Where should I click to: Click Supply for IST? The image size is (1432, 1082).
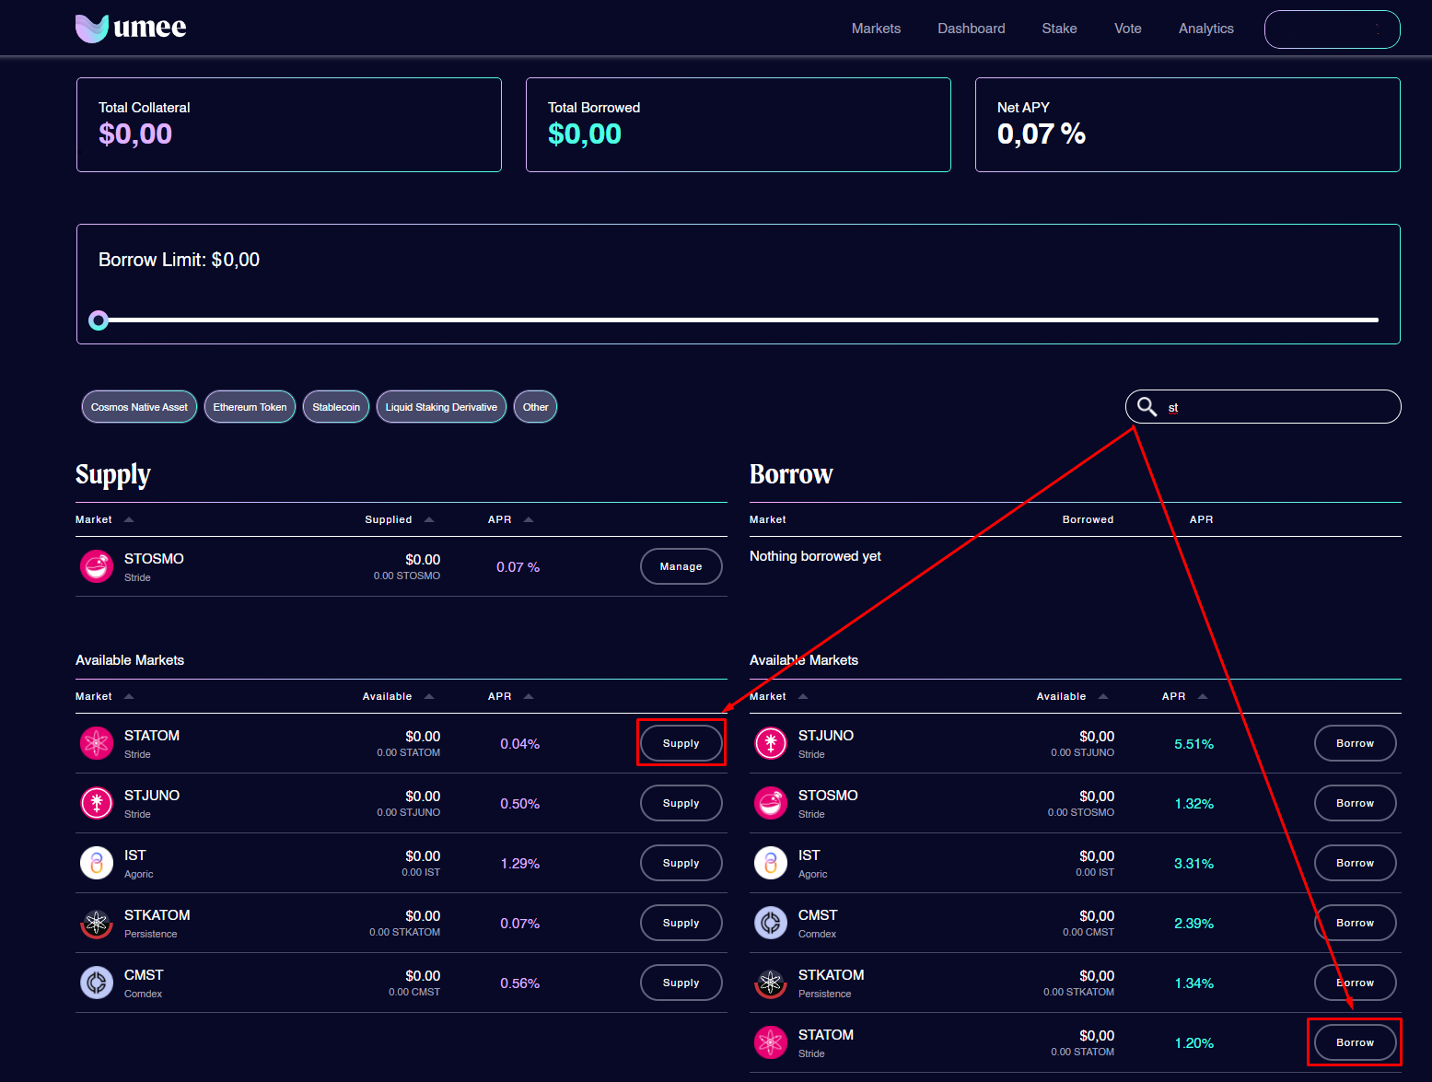(x=681, y=863)
